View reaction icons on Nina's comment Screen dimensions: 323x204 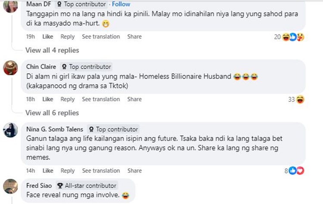297,171
